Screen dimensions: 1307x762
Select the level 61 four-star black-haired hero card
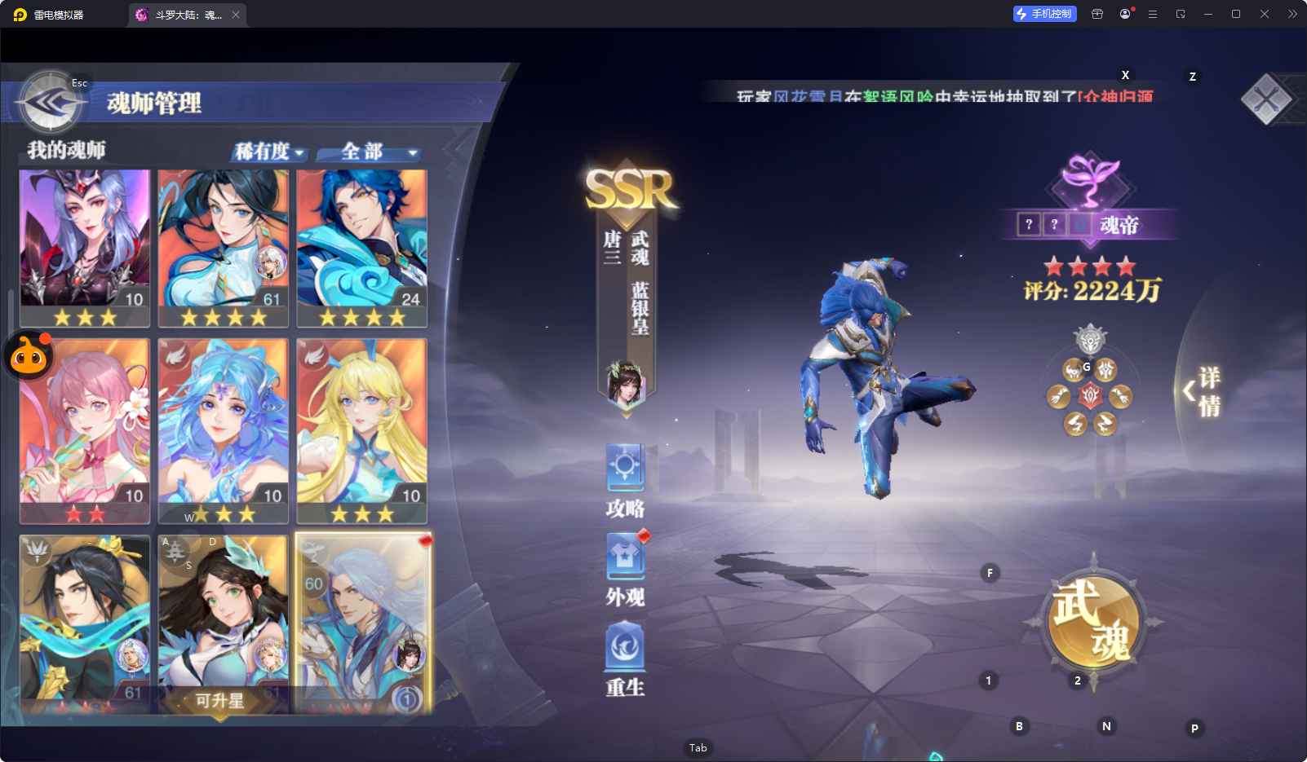click(224, 249)
